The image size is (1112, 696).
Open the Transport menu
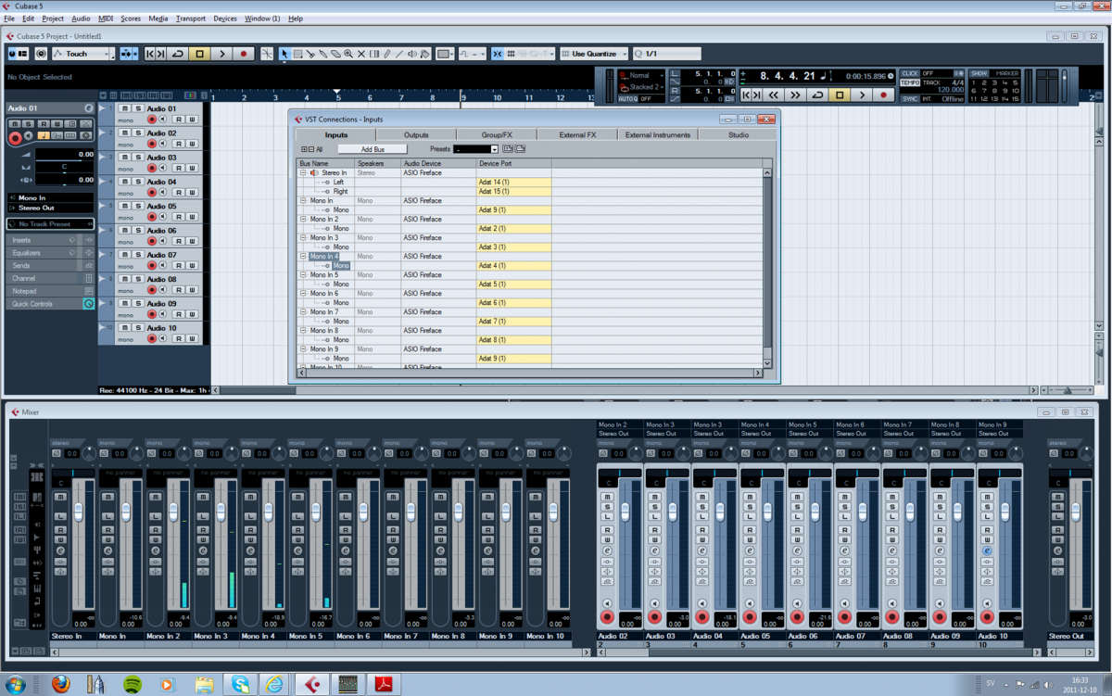point(191,19)
